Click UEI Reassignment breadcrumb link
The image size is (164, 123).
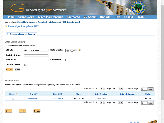coord(71,22)
